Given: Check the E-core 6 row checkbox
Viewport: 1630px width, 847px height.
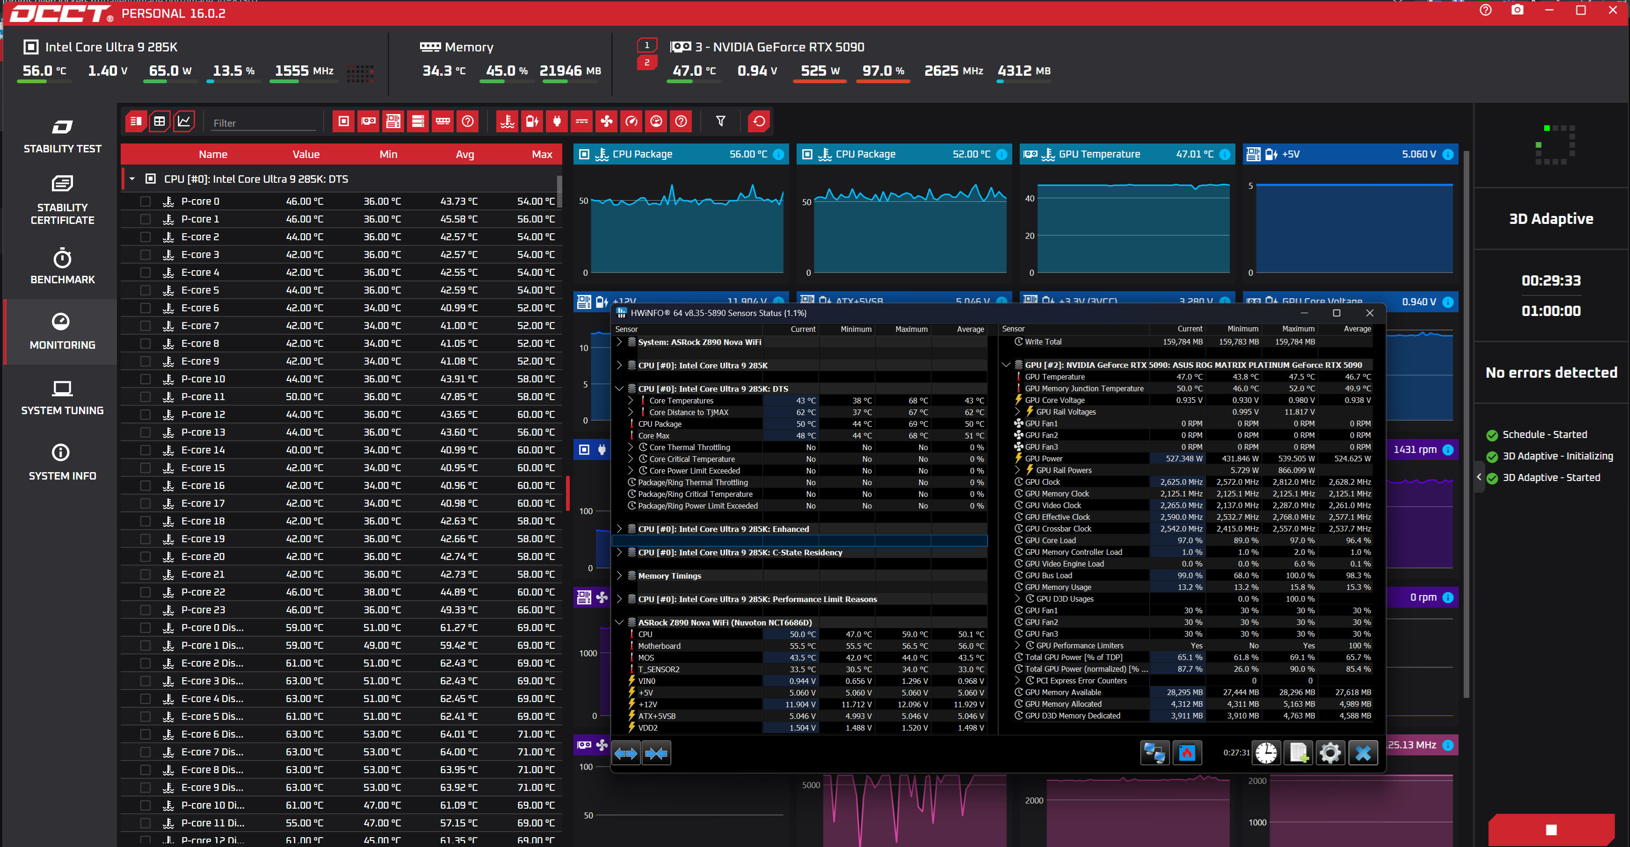Looking at the screenshot, I should [145, 308].
